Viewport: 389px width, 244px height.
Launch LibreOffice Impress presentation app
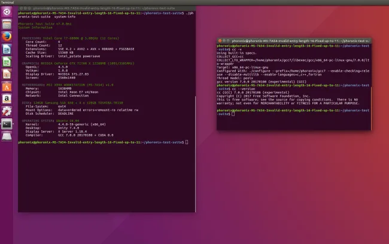point(7,74)
